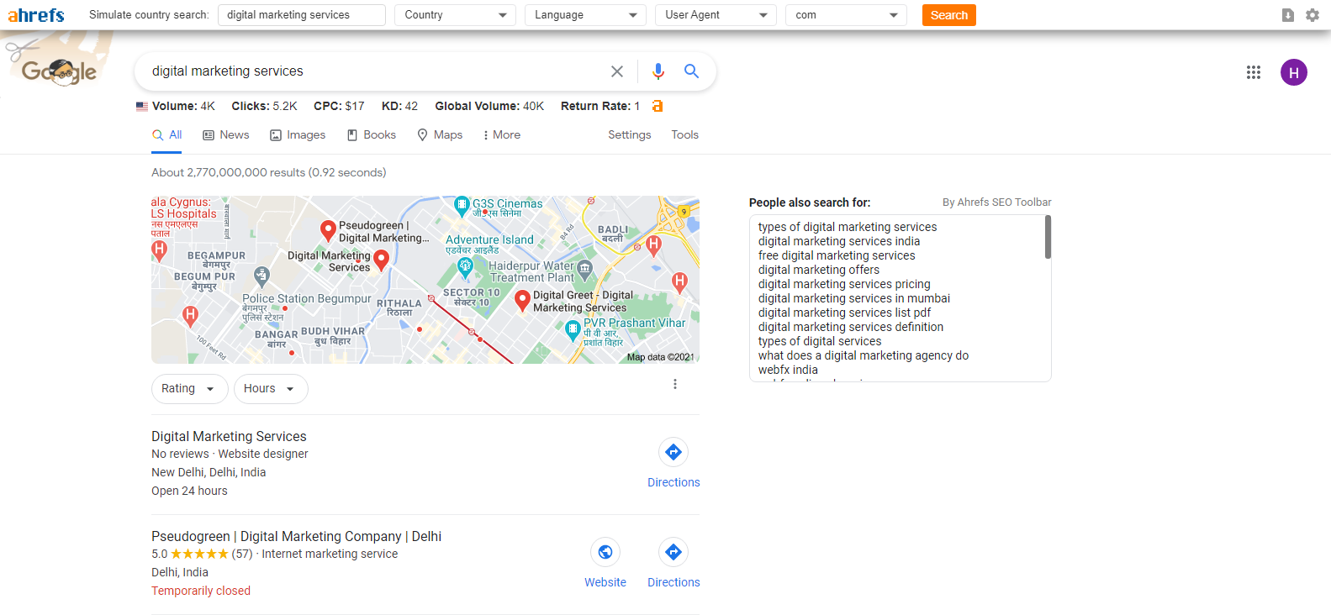
Task: Click Directions text under Digital Marketing Services
Action: [x=673, y=482]
